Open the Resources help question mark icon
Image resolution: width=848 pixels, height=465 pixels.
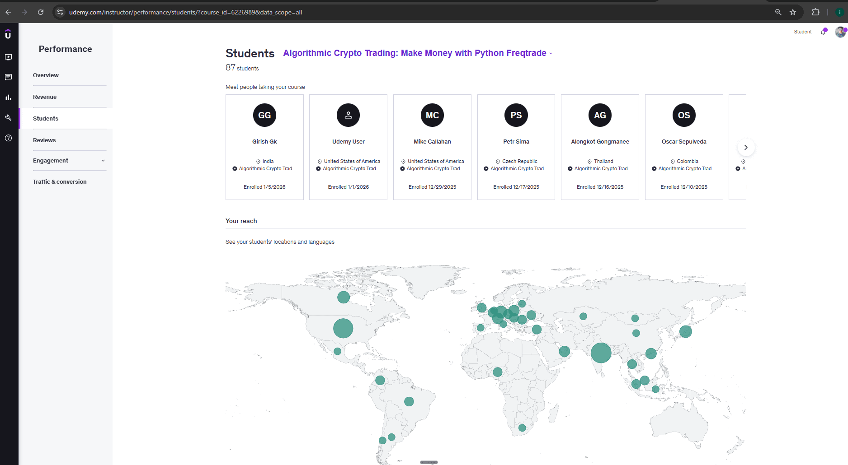click(8, 138)
